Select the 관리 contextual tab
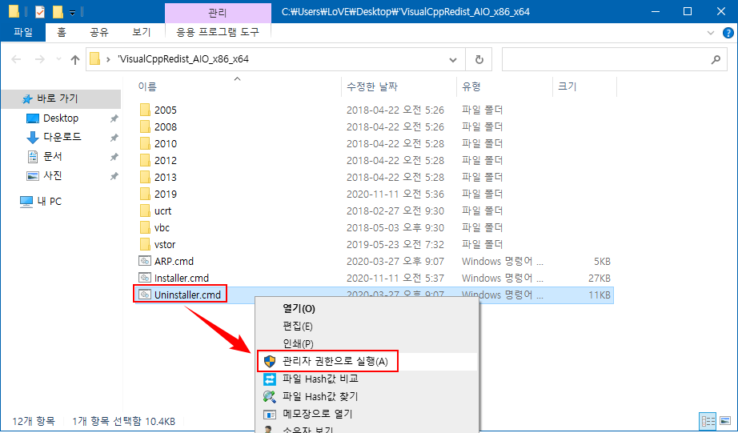The width and height of the screenshot is (738, 433). pos(218,13)
